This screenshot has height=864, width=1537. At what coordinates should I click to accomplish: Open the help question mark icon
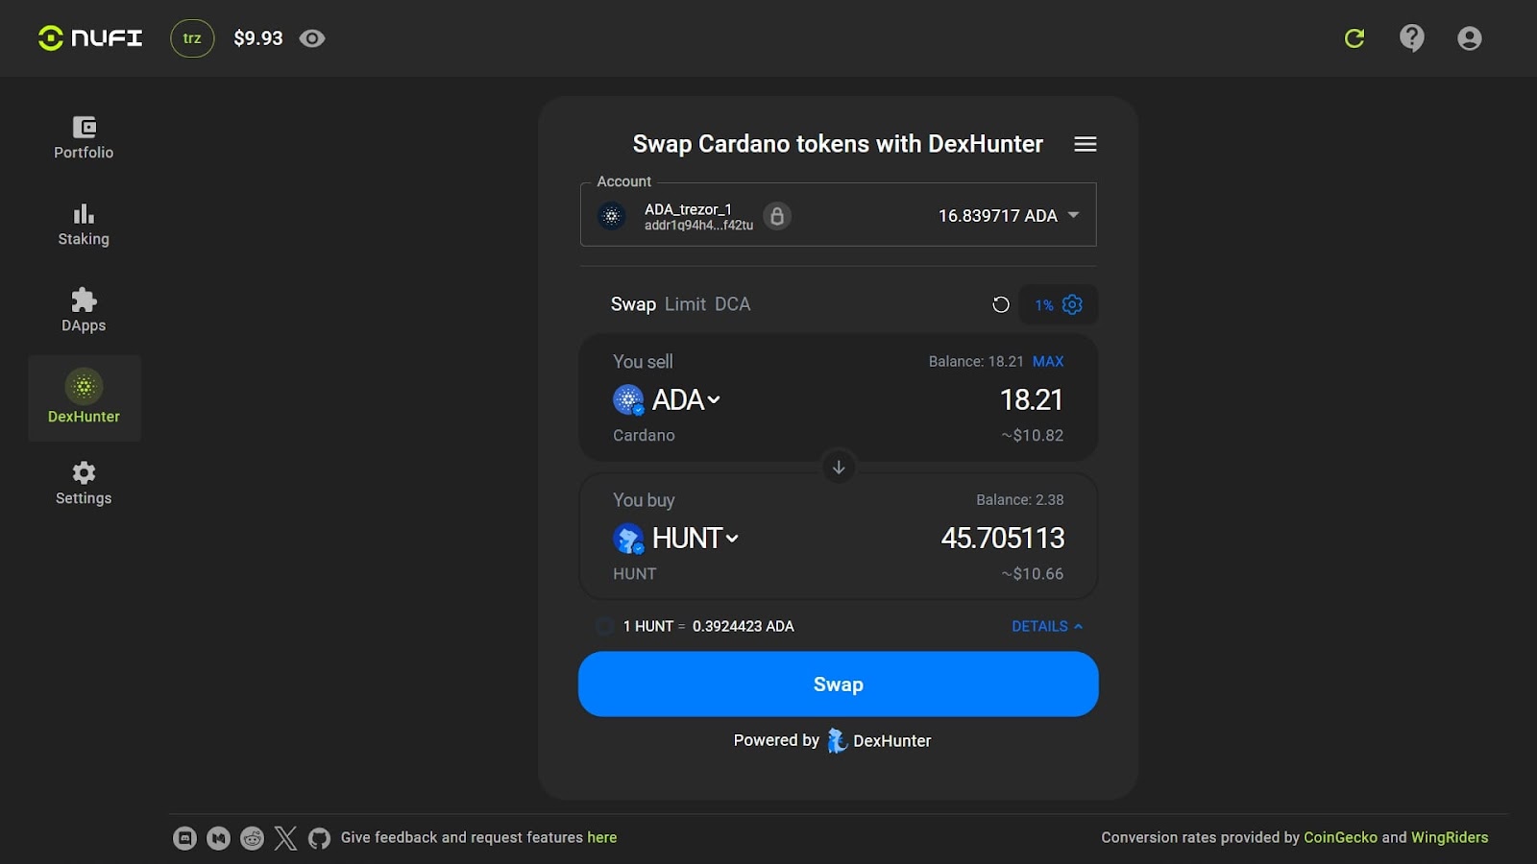click(x=1412, y=38)
